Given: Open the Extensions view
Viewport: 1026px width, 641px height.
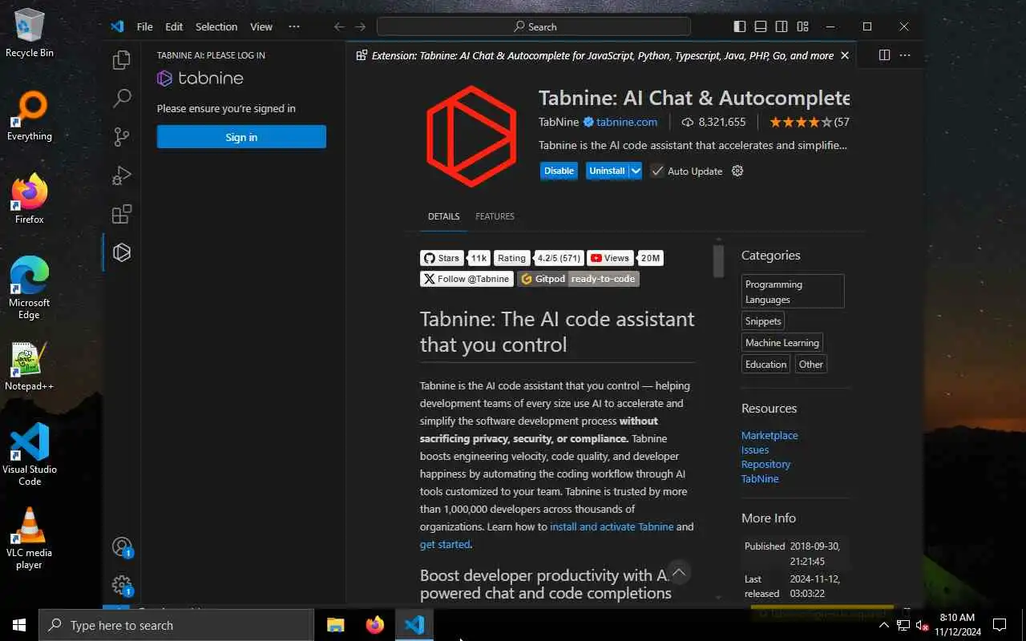Looking at the screenshot, I should coord(122,214).
